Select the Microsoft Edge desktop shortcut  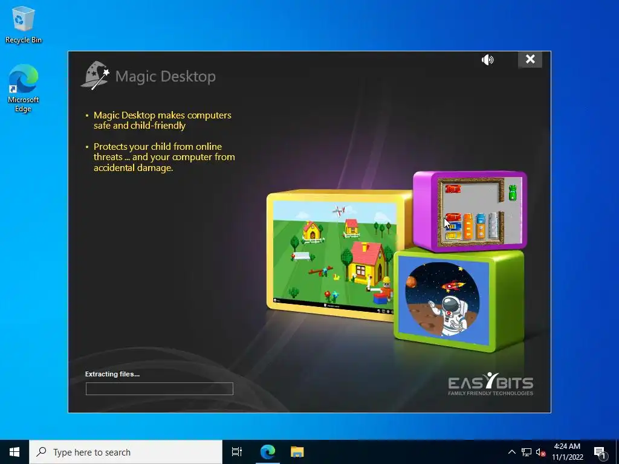(24, 88)
